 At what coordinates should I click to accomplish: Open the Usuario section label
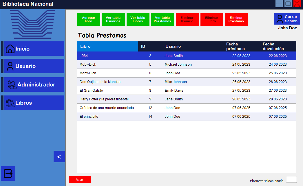click(25, 66)
